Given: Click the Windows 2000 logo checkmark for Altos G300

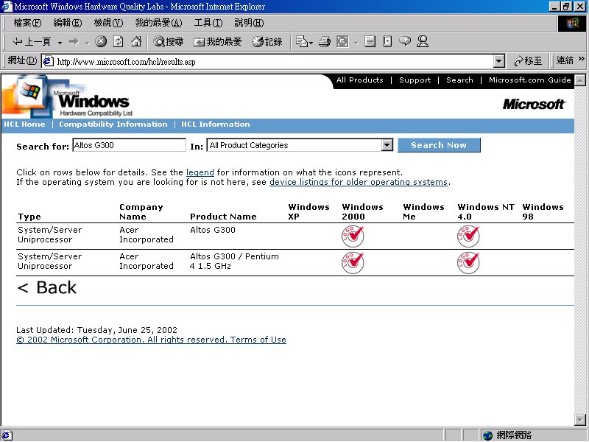Looking at the screenshot, I should 353,236.
